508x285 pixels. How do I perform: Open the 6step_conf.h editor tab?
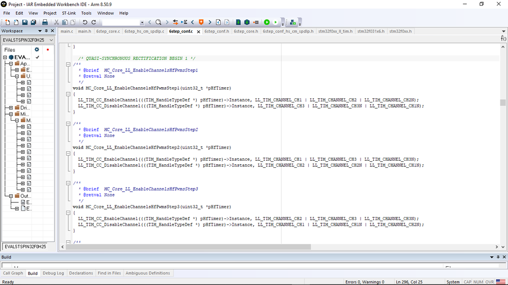(217, 31)
